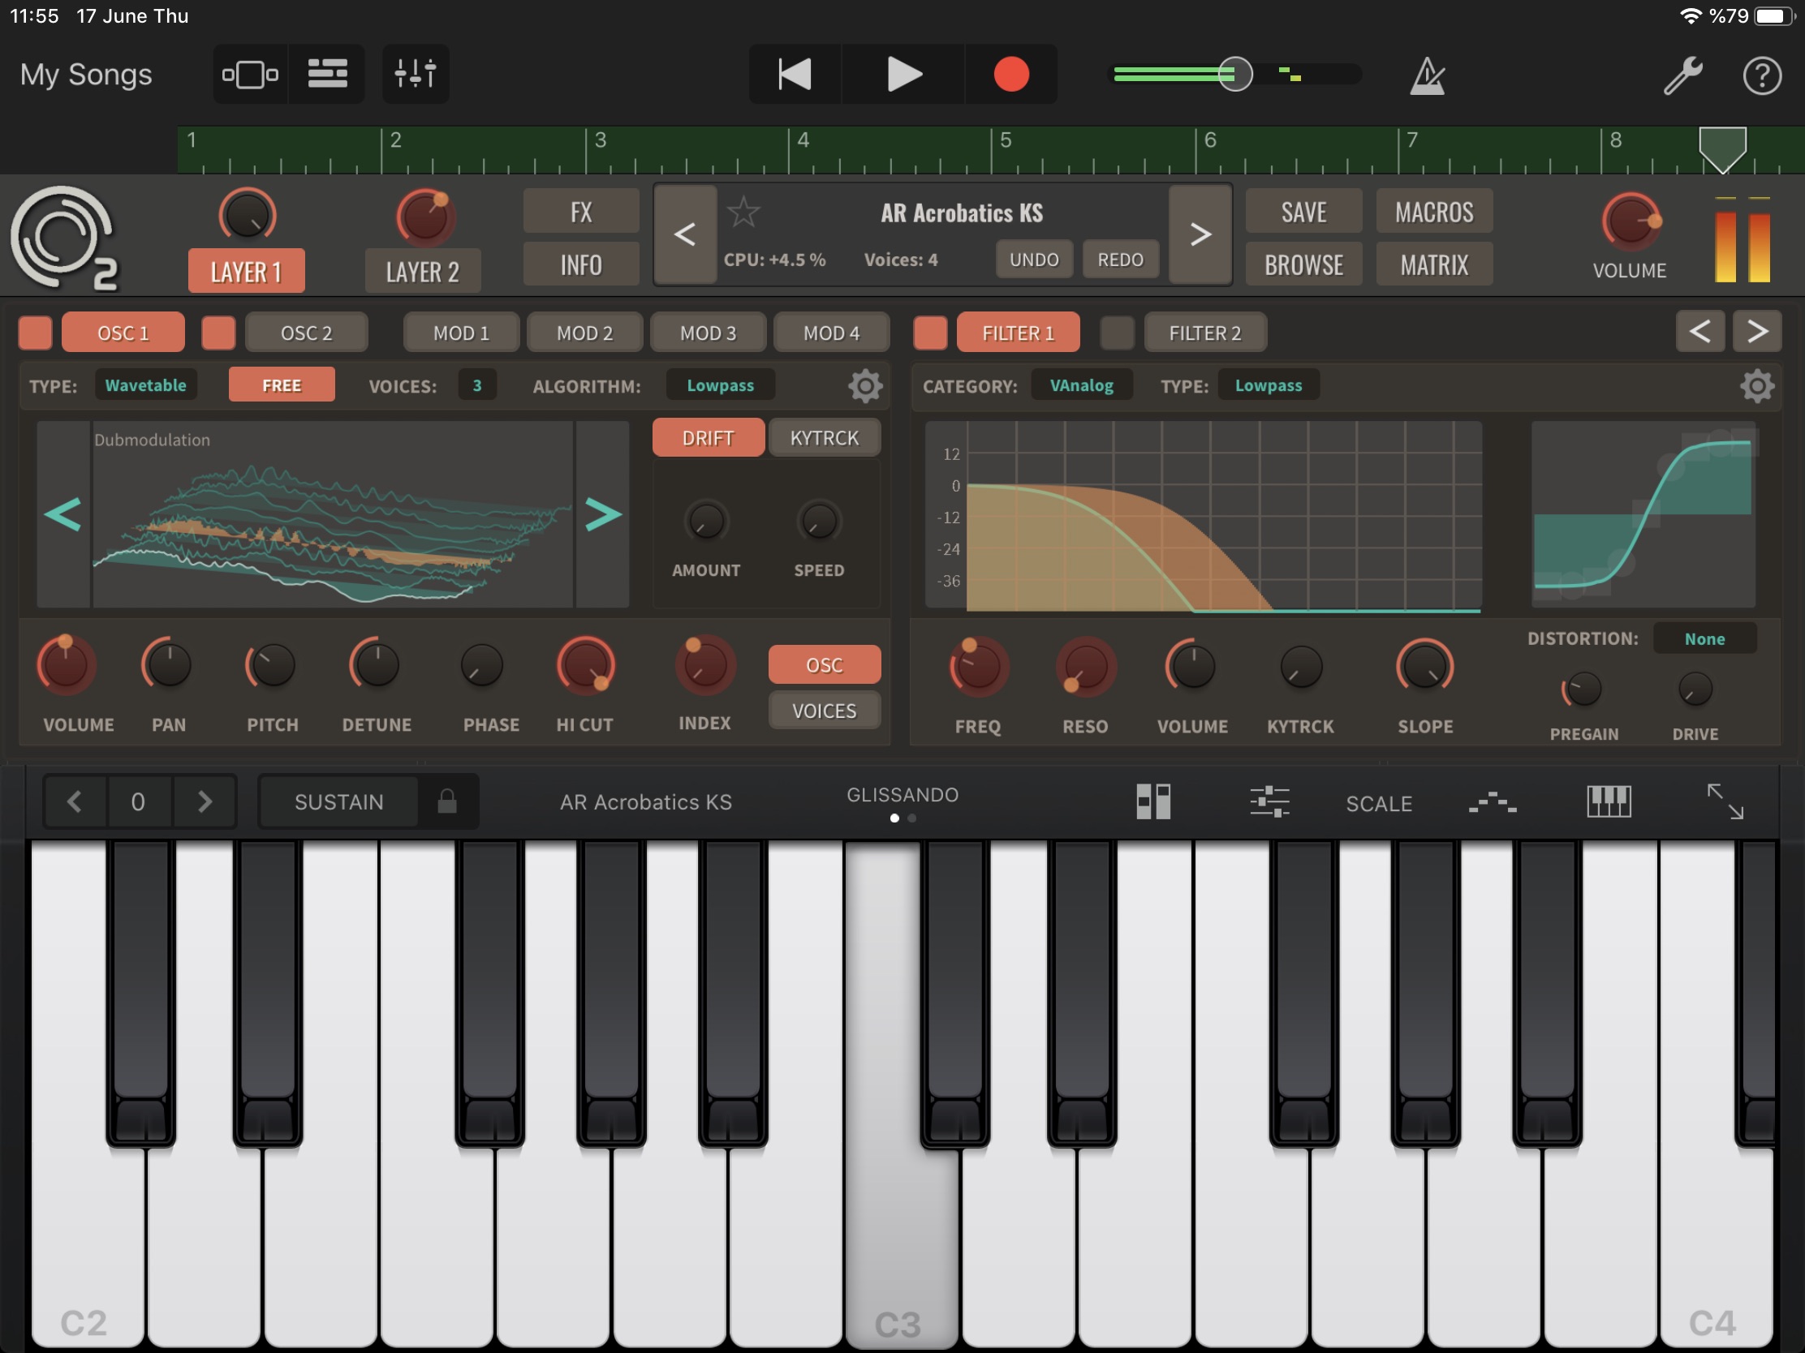Open keyboard split layout icon
Viewport: 1805px width, 1353px height.
click(x=1153, y=801)
